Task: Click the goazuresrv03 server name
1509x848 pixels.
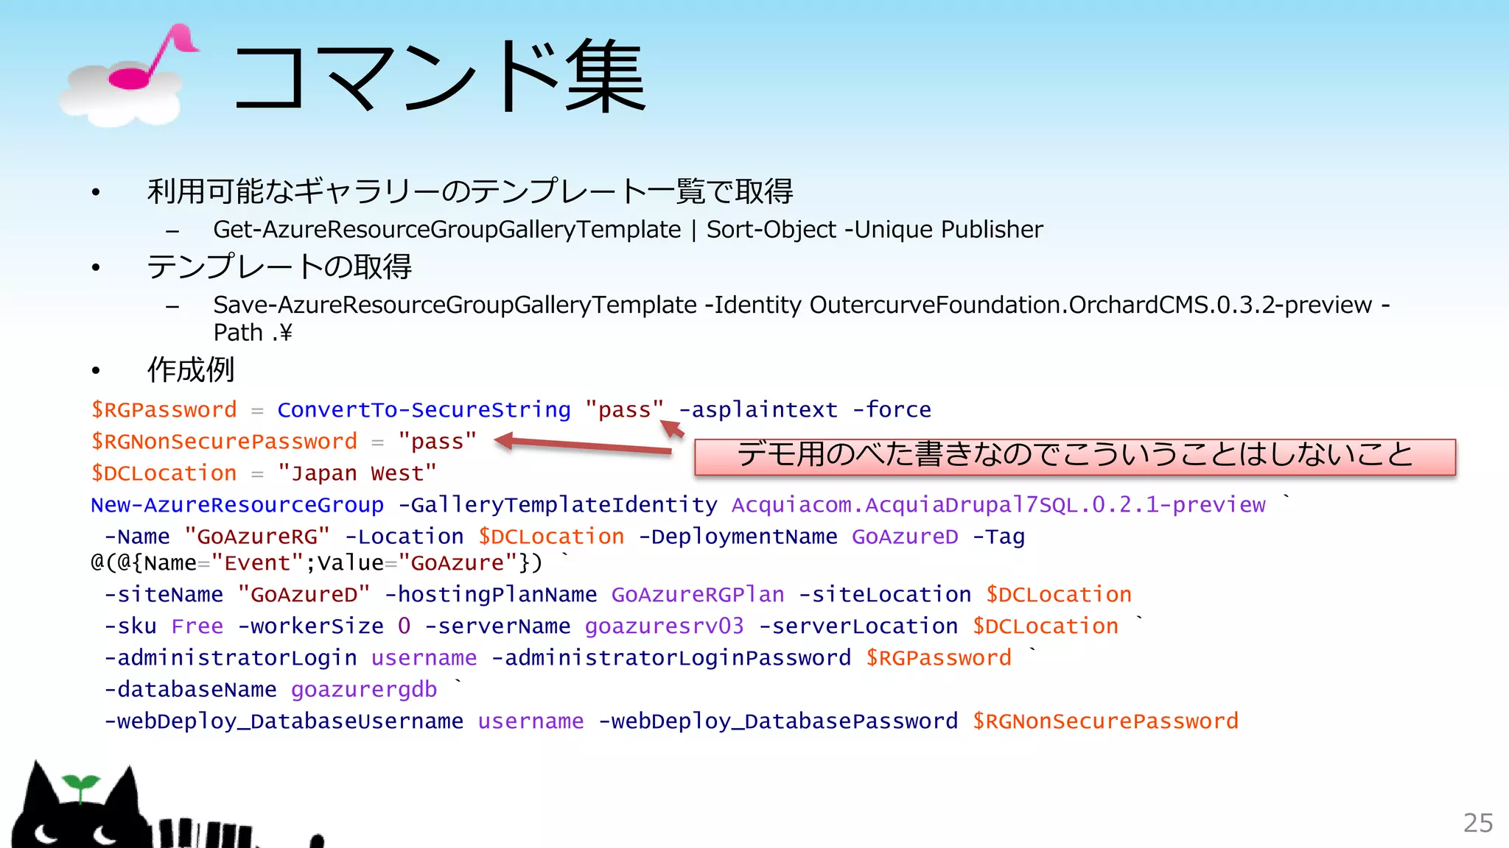Action: click(x=664, y=626)
